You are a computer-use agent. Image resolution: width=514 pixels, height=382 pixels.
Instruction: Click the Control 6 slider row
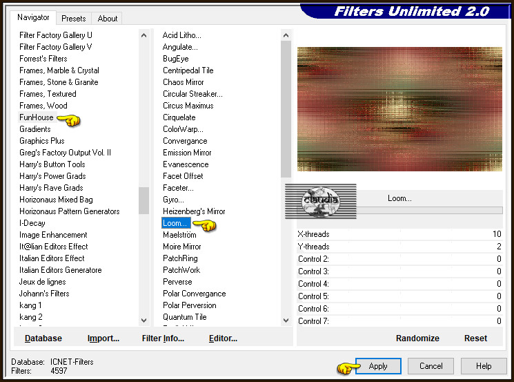point(399,309)
